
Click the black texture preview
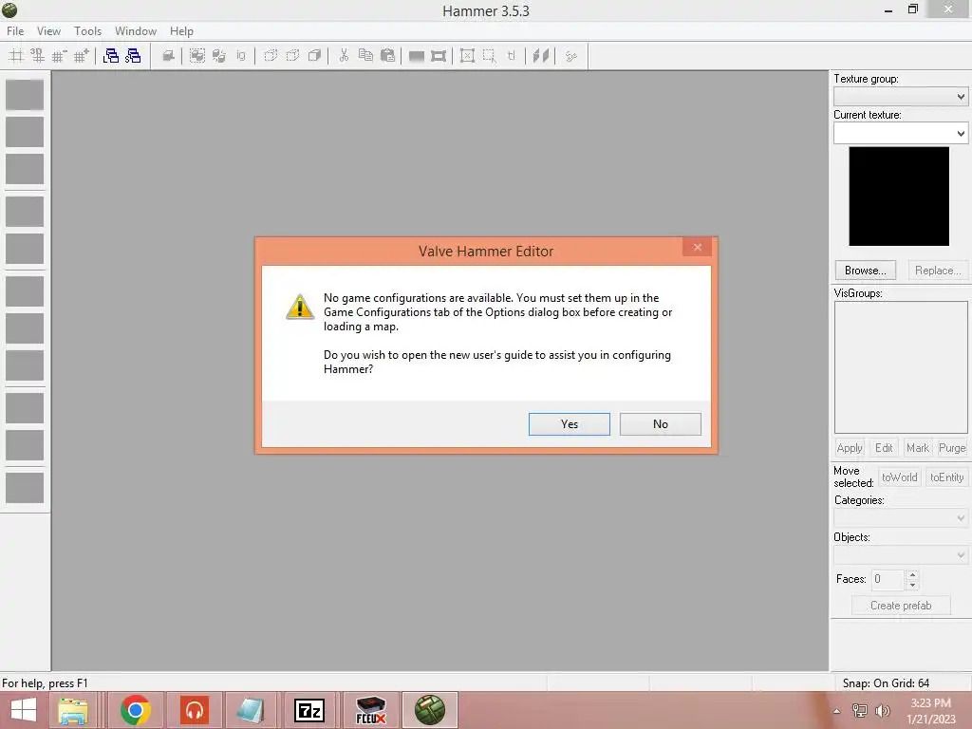[x=899, y=196]
